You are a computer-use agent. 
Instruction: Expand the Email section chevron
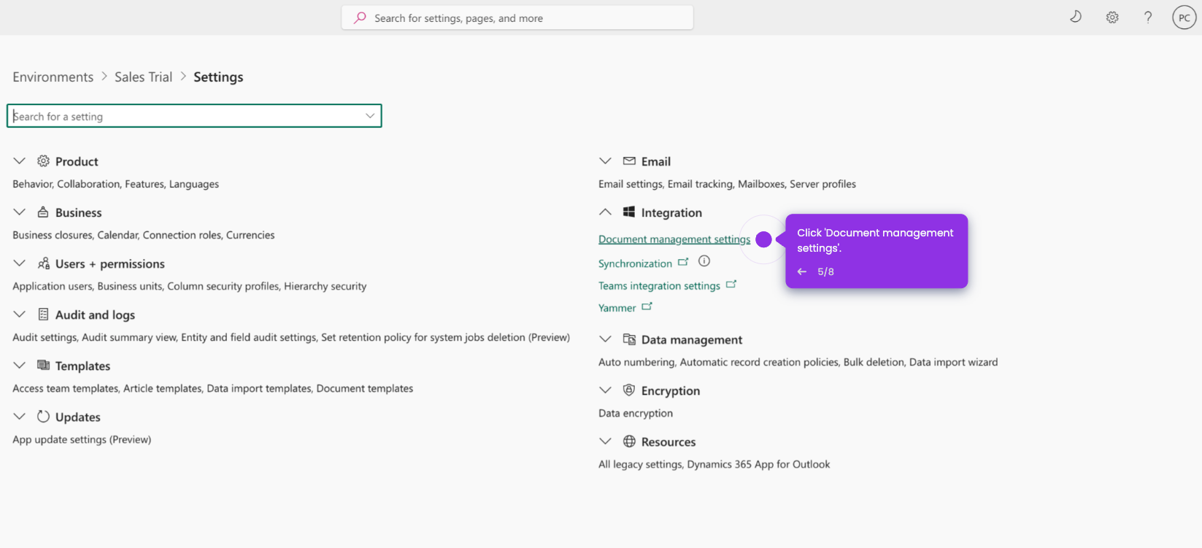(605, 161)
